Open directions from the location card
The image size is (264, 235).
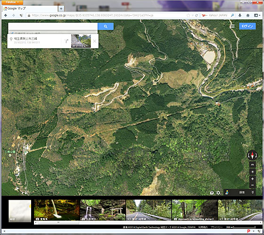point(66,41)
